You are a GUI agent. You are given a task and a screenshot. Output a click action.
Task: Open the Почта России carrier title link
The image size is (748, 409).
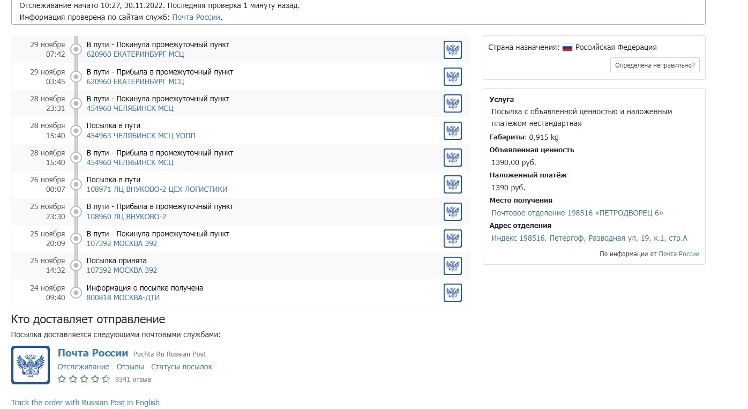point(93,353)
